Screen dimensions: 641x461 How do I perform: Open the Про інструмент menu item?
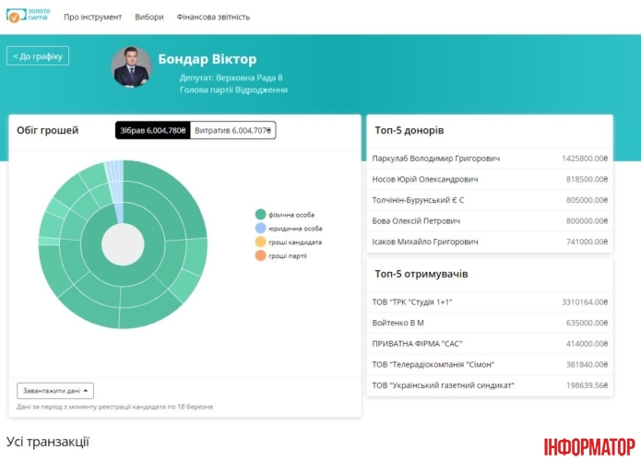pyautogui.click(x=93, y=18)
